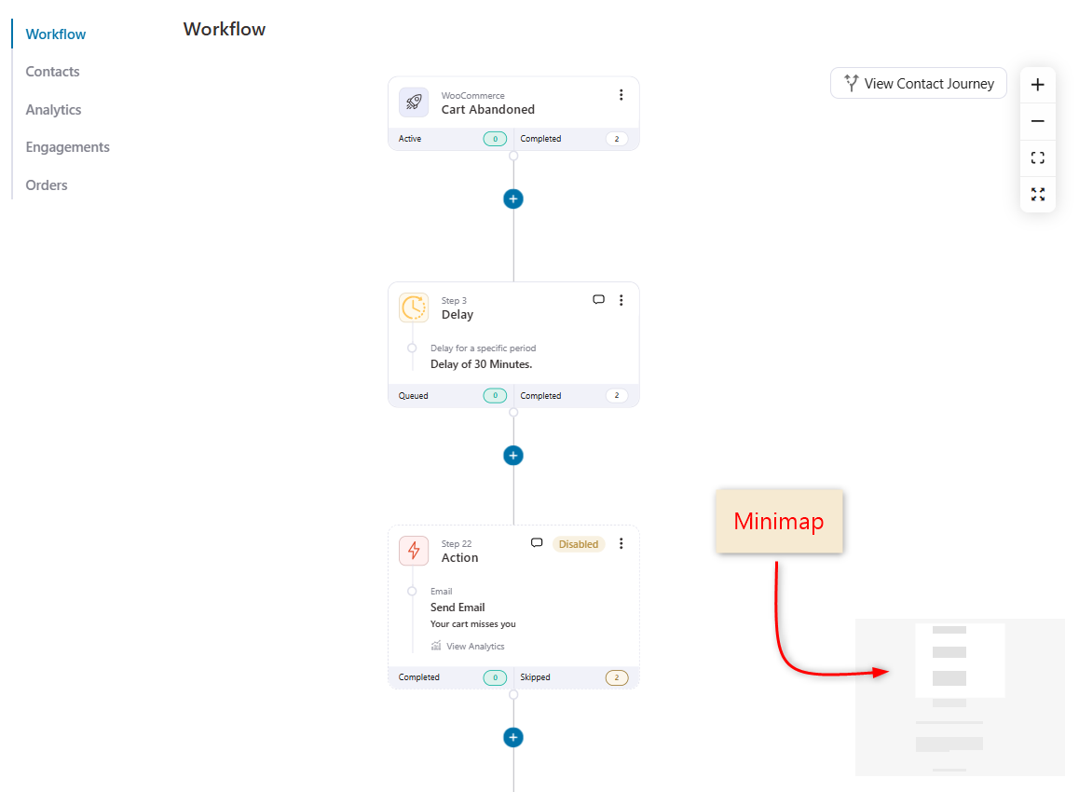Click the 'Step 22' label

click(457, 543)
